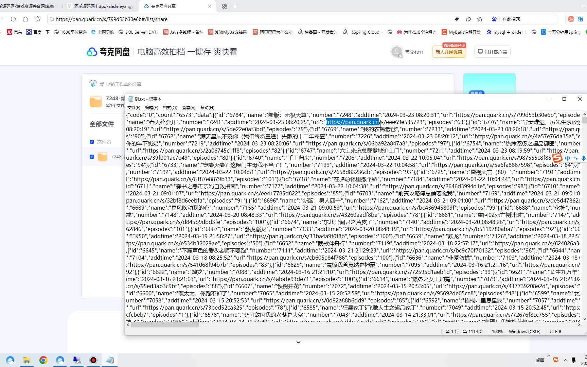
Task: Click the browser reload button
Action: tap(13, 19)
